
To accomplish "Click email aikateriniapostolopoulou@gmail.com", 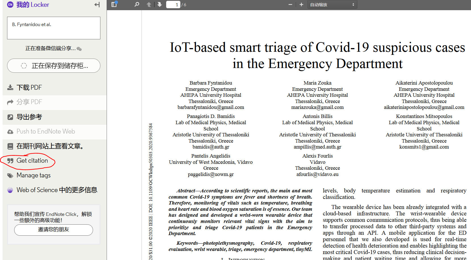I will coord(424,108).
